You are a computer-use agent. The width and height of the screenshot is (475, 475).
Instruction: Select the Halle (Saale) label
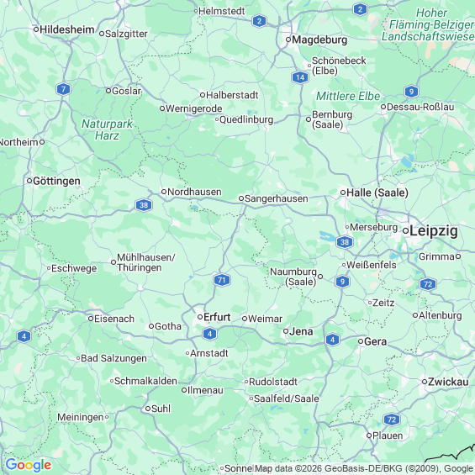tap(377, 193)
